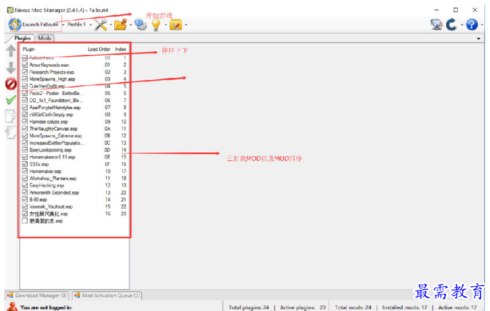Select the Harness-calyps.esp row
This screenshot has width=490, height=311.
point(74,122)
